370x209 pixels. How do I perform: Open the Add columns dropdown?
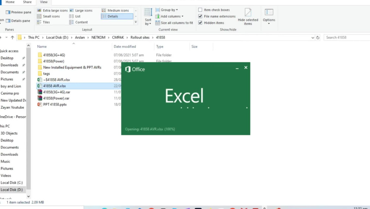(x=169, y=16)
